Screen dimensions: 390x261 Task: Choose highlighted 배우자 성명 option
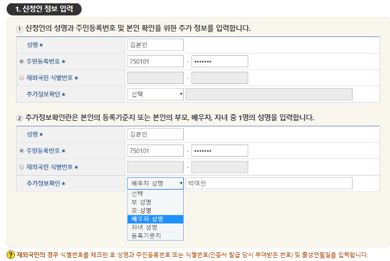tap(155, 219)
